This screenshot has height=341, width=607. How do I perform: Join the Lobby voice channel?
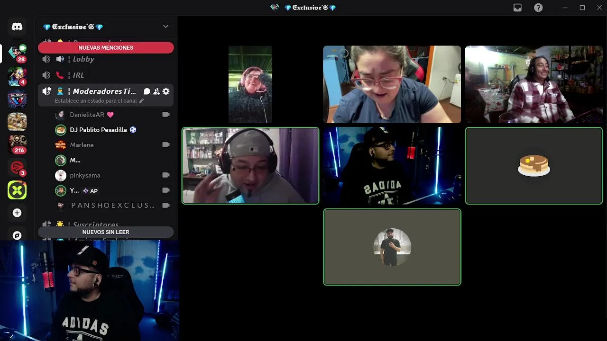106,59
